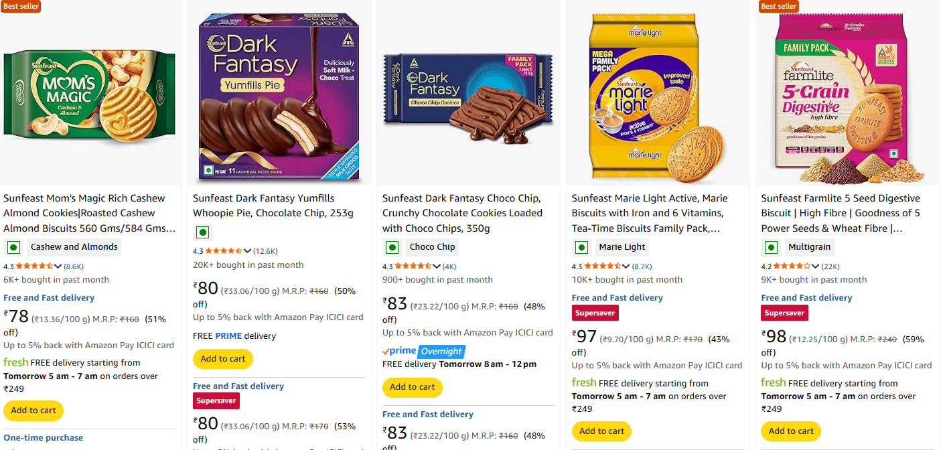Open rating breakdown arrow for Yumfills Pie
The height and width of the screenshot is (450, 947).
(x=247, y=251)
